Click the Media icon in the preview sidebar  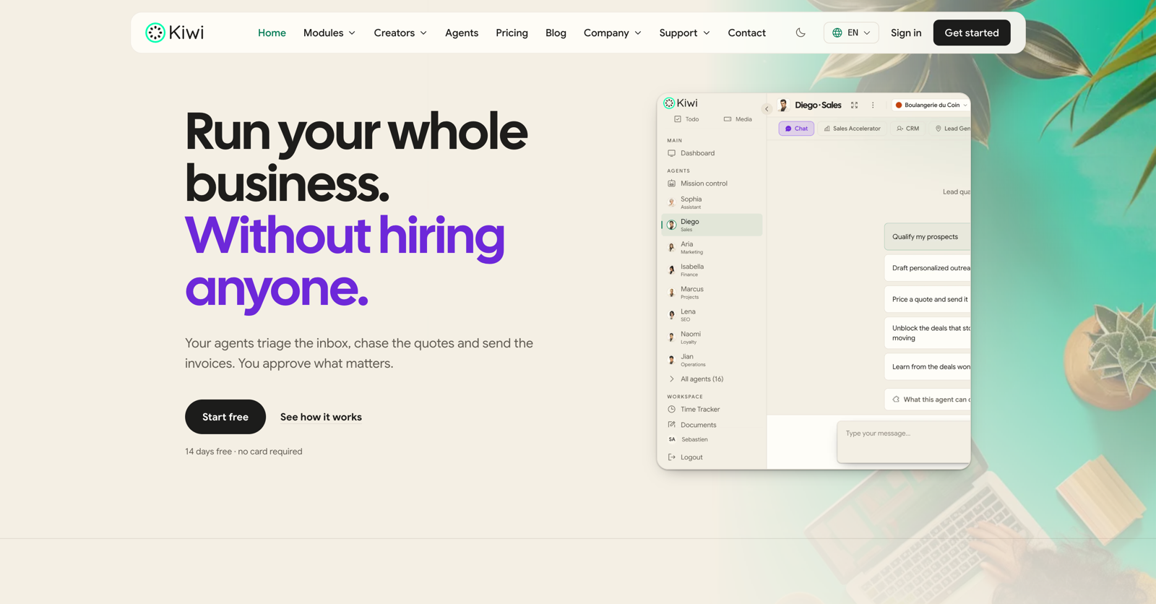[728, 119]
